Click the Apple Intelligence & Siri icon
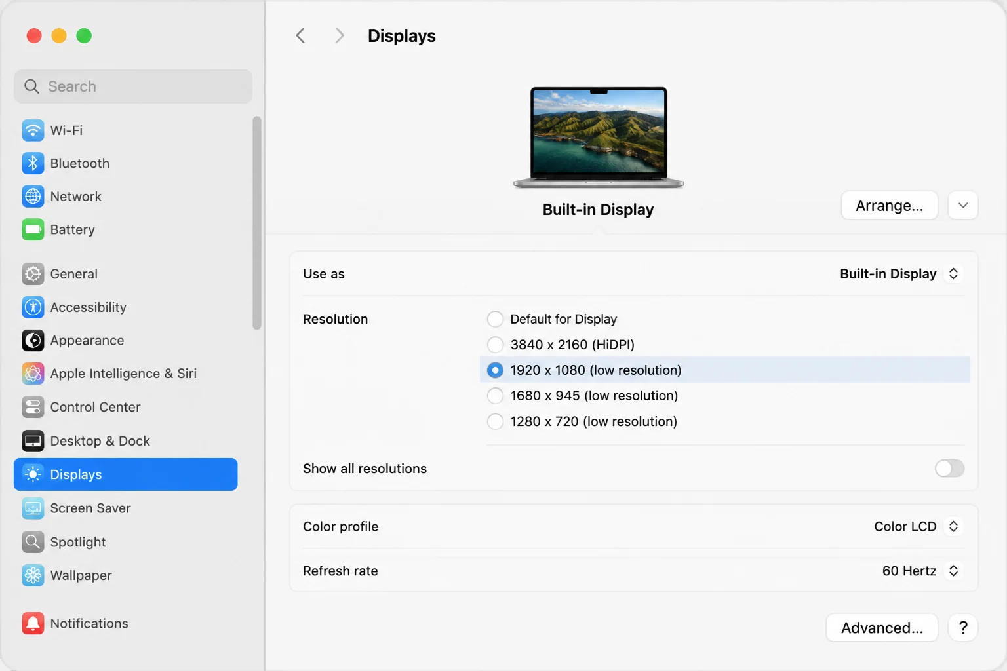The image size is (1007, 671). click(x=33, y=374)
